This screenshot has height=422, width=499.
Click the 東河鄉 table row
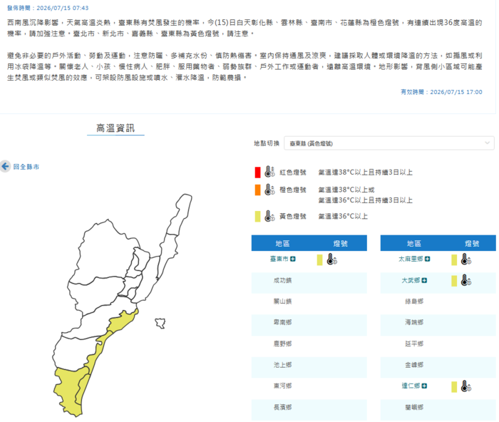coord(309,388)
